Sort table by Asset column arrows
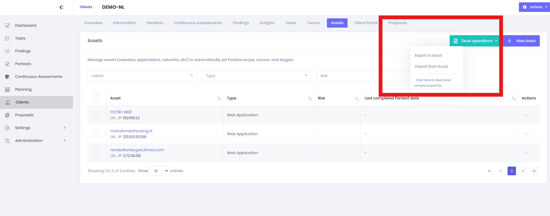The width and height of the screenshot is (550, 216). click(219, 99)
